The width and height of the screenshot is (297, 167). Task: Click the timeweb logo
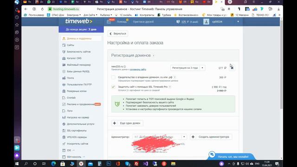coord(78,21)
